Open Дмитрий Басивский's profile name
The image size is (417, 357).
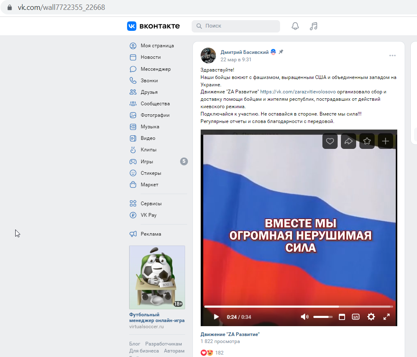[x=244, y=52]
